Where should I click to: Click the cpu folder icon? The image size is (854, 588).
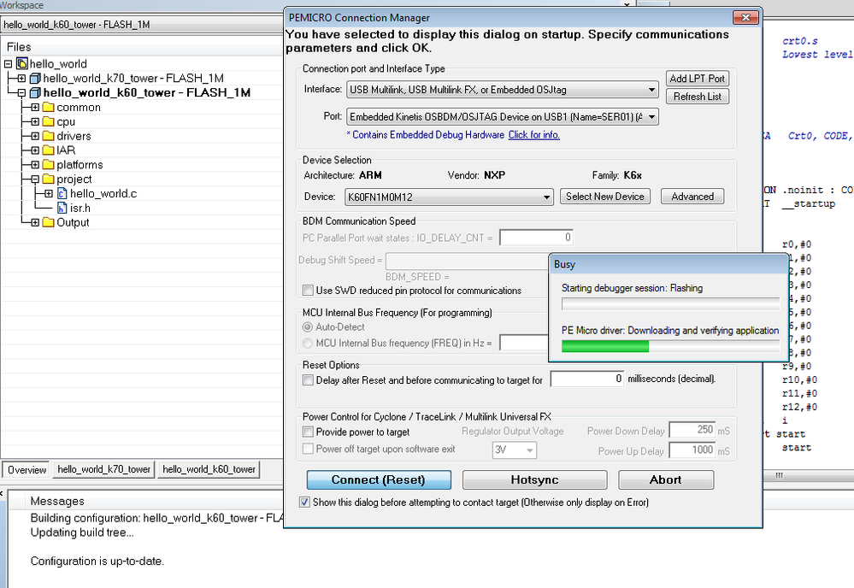(x=49, y=121)
